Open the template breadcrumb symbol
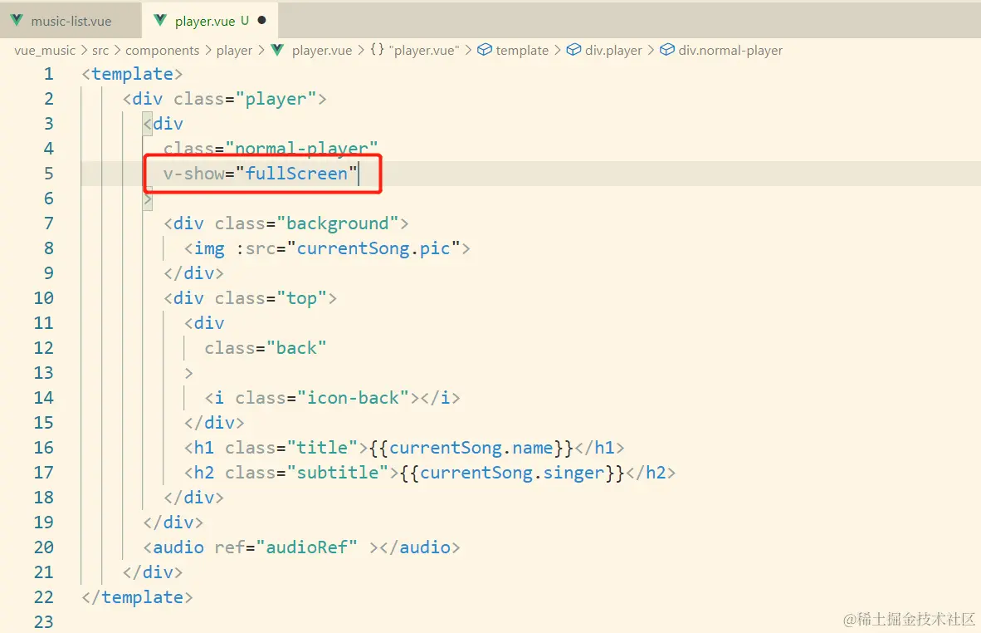The width and height of the screenshot is (981, 633). pos(522,50)
